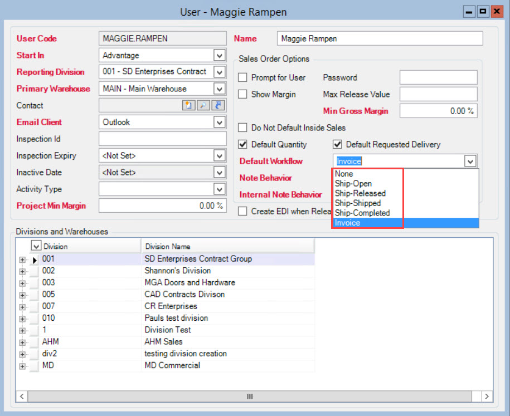Click the new contact icon in Contact field
The height and width of the screenshot is (416, 510).
(x=190, y=106)
